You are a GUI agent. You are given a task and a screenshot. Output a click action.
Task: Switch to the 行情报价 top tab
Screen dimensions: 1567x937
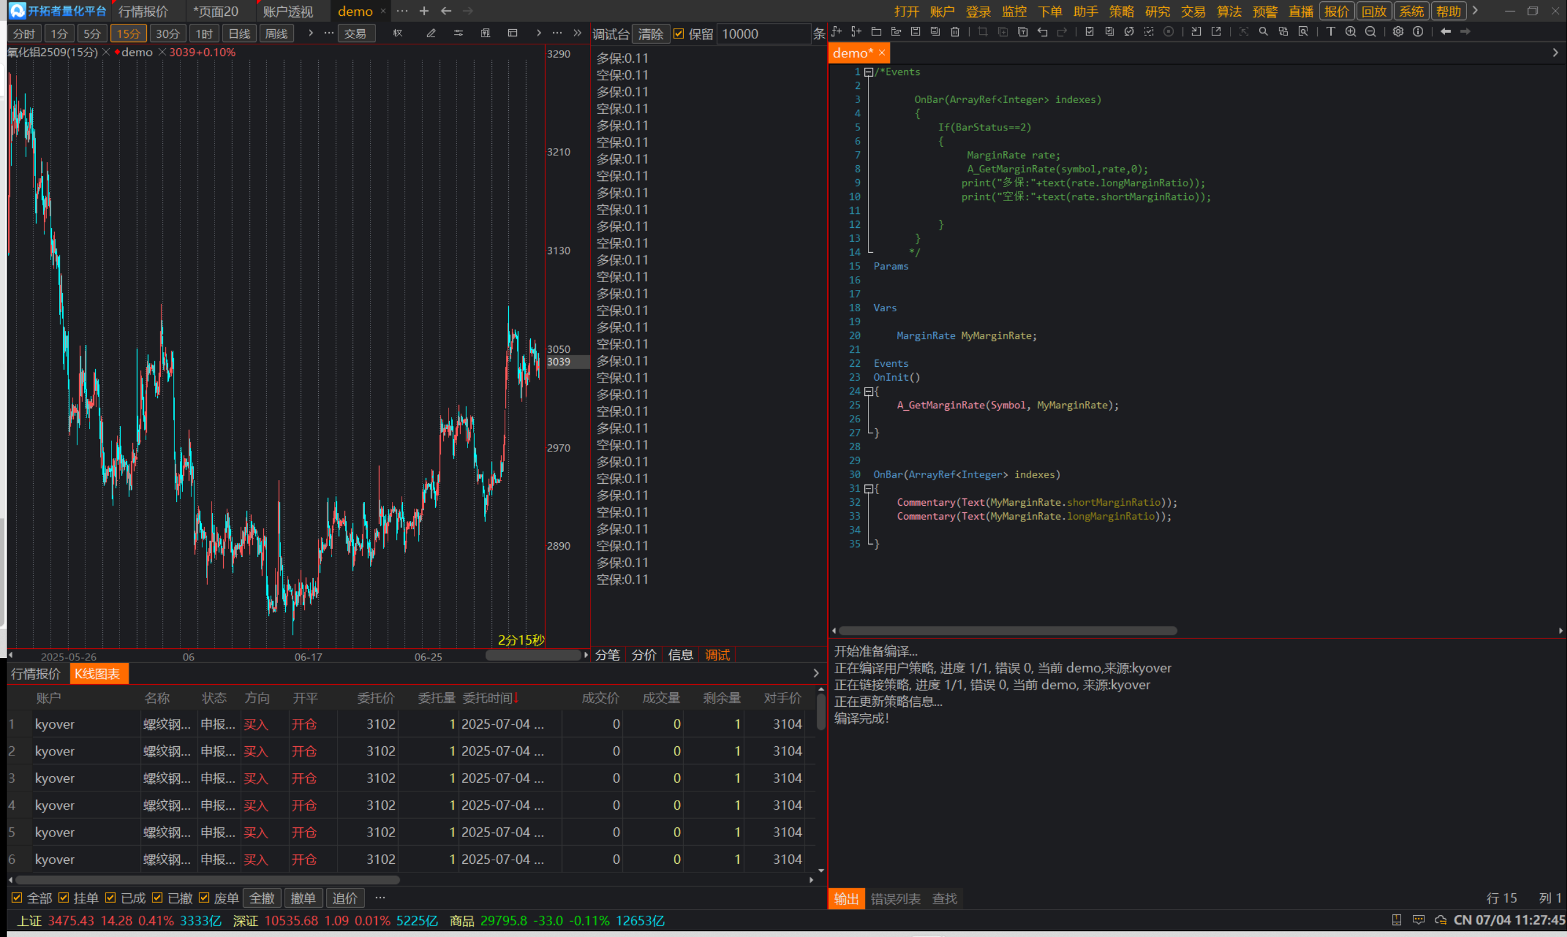pos(143,12)
